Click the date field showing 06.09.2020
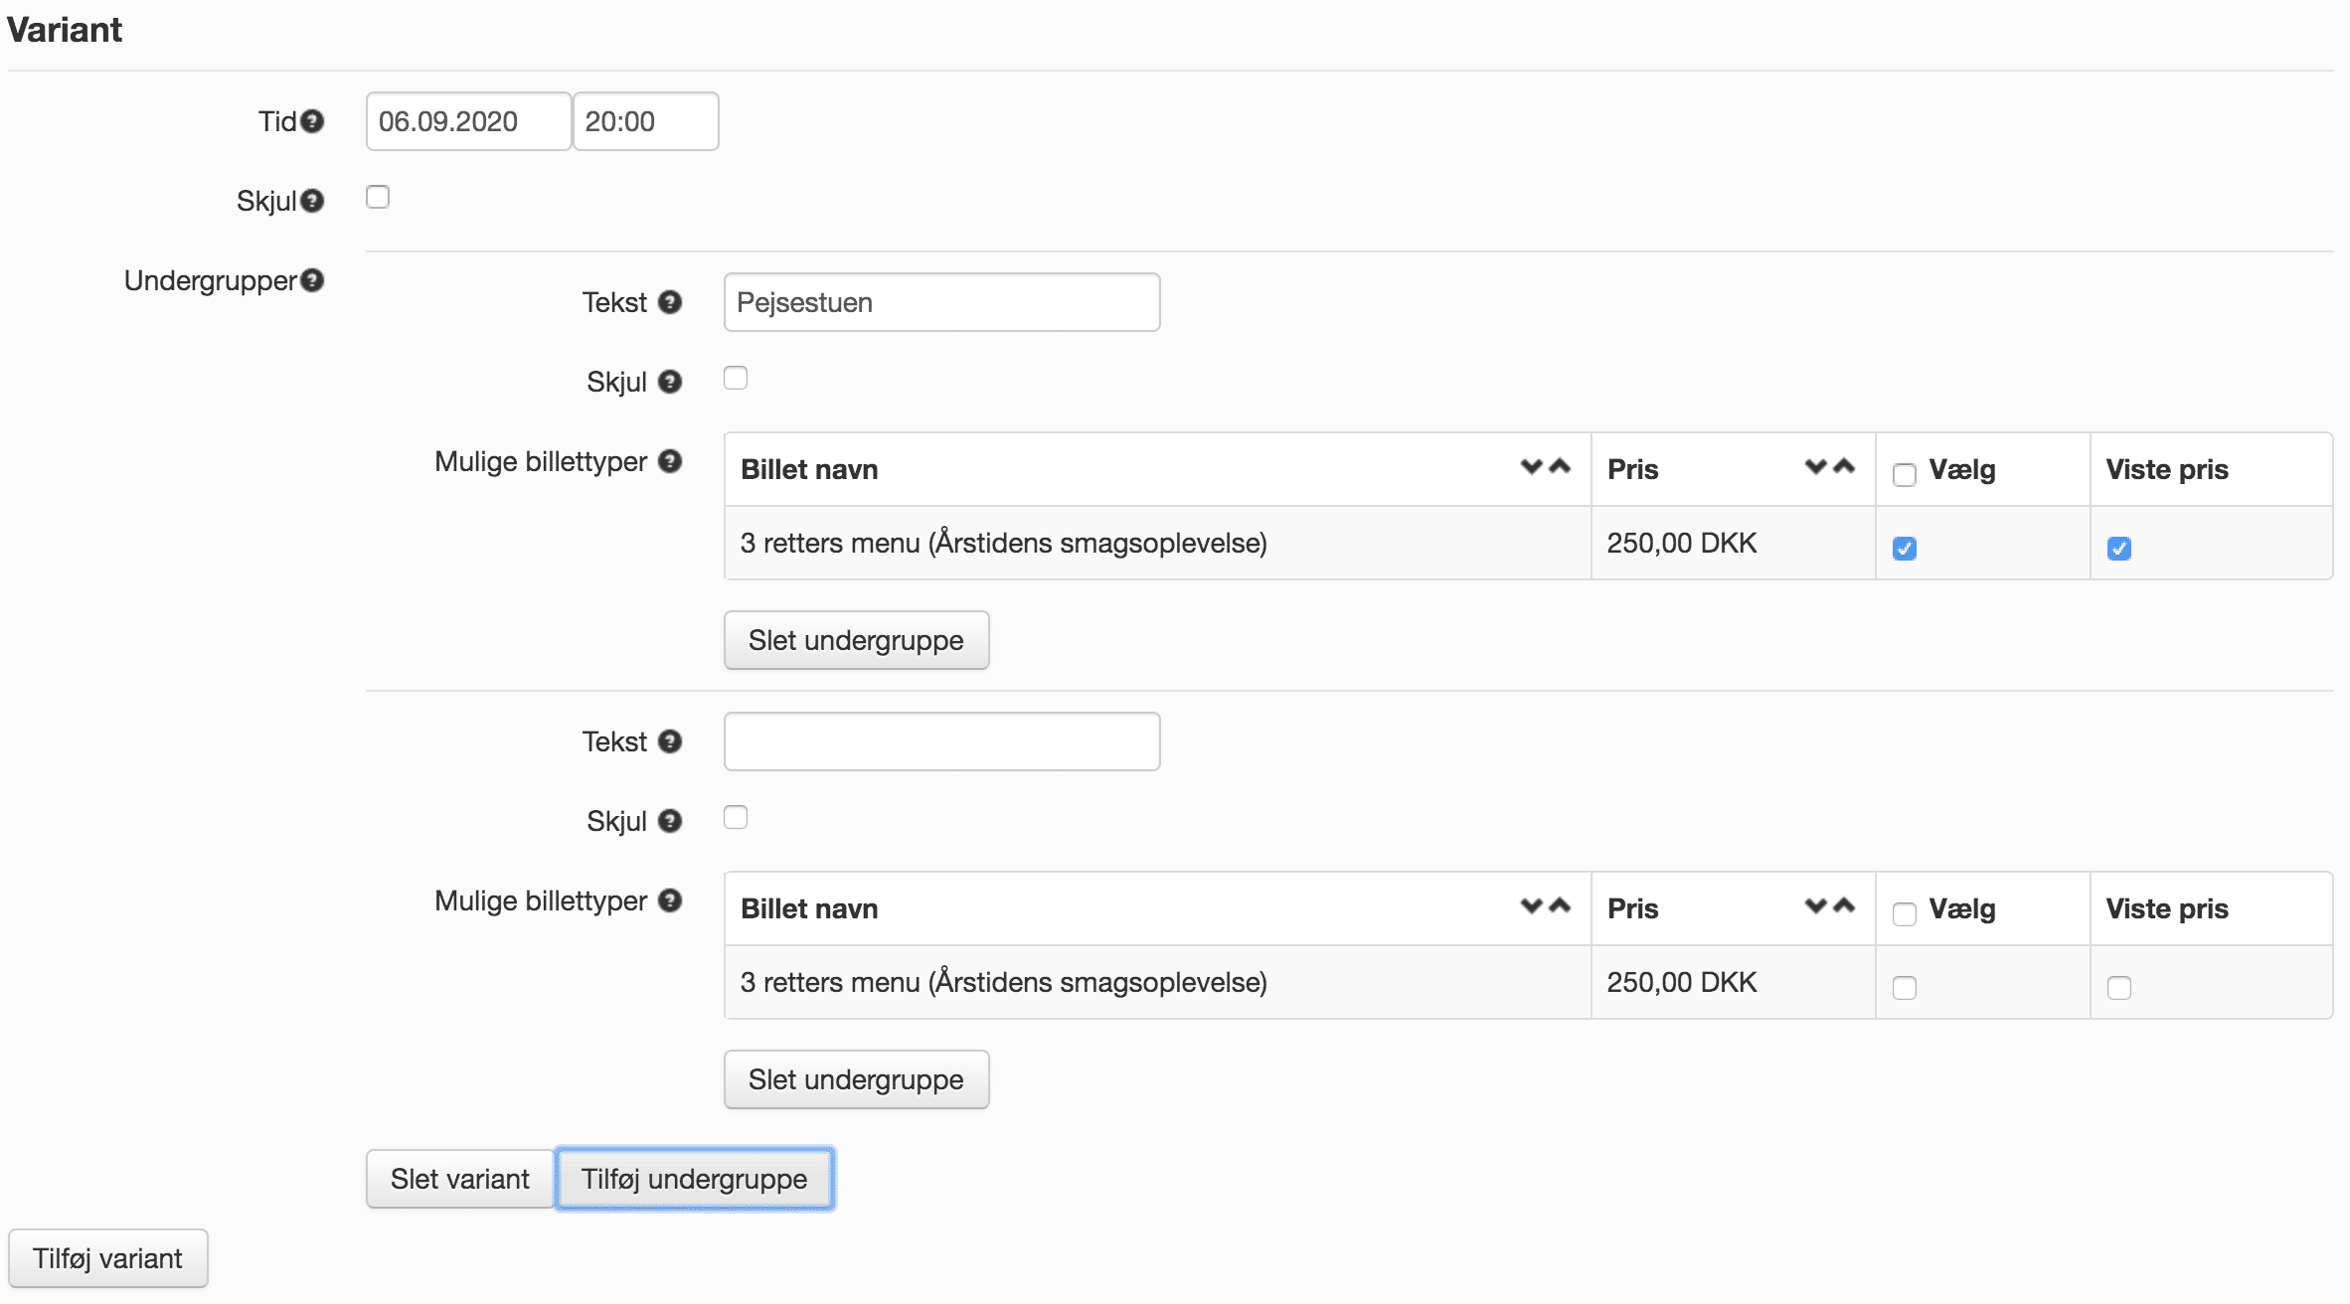Screen dimensions: 2350x1304 point(468,121)
